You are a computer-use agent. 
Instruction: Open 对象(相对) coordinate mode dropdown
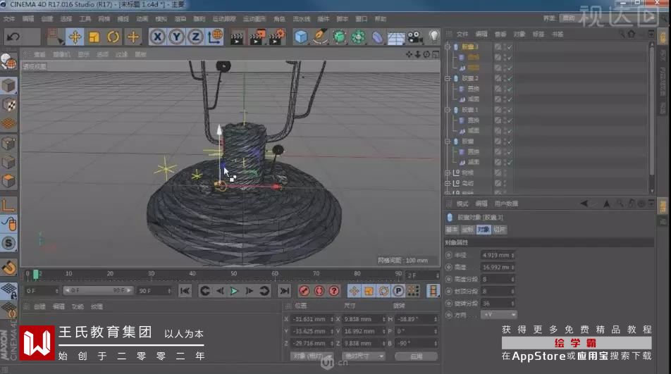pyautogui.click(x=312, y=356)
